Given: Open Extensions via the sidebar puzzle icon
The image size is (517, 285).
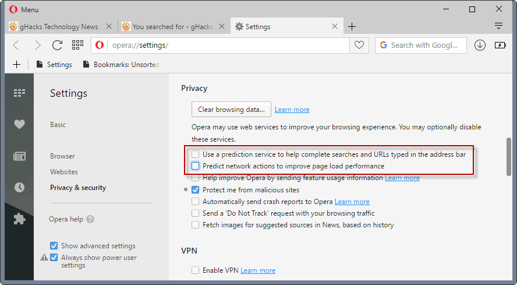Looking at the screenshot, I should (19, 219).
